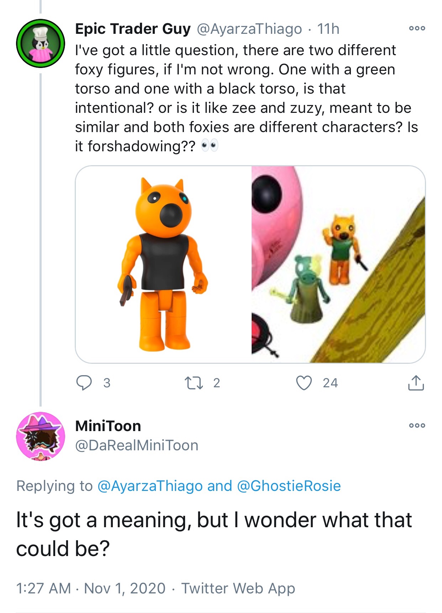Click the MiniToon display name
This screenshot has width=442, height=613.
tap(108, 426)
